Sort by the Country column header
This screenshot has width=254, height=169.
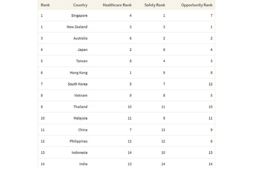click(80, 5)
